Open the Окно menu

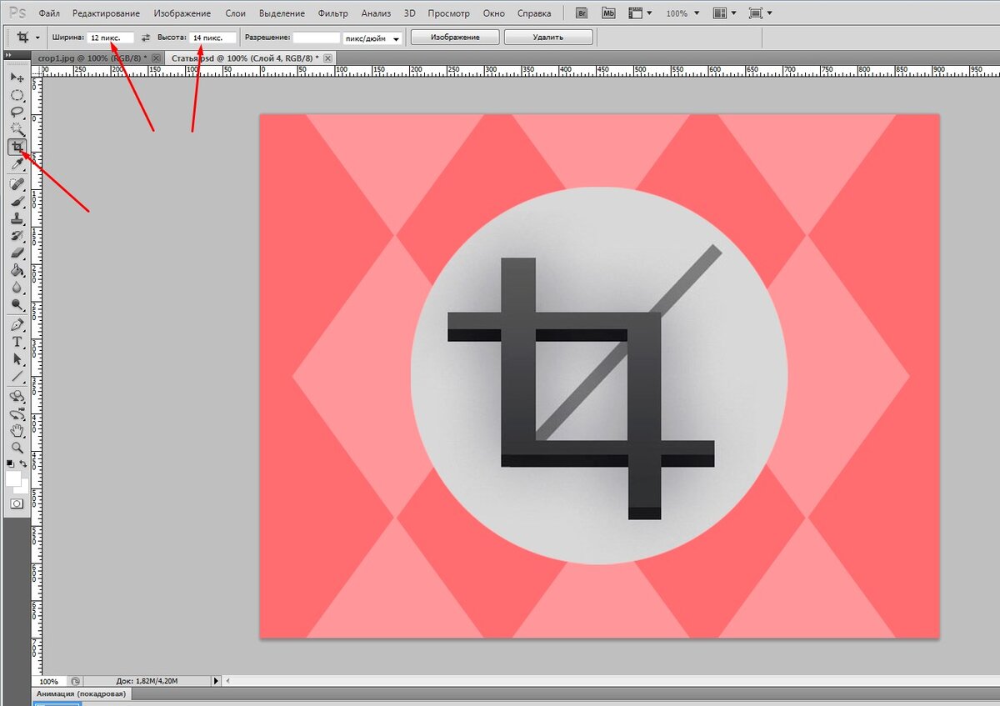pos(494,14)
